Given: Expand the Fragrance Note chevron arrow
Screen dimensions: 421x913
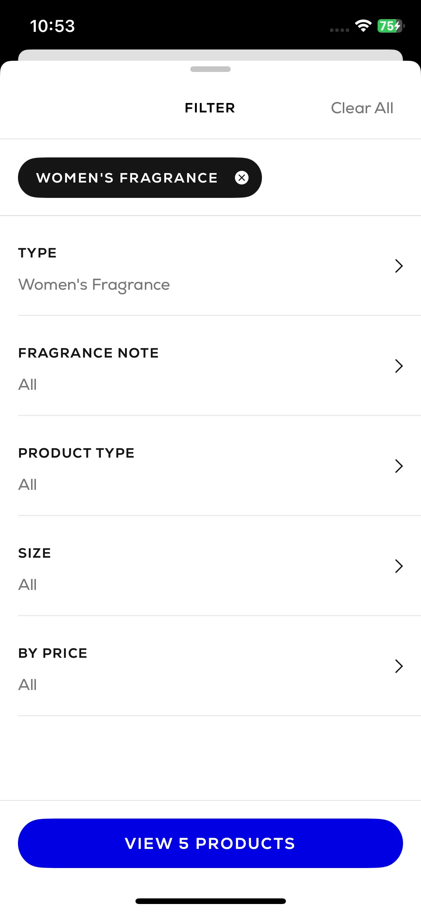Looking at the screenshot, I should pyautogui.click(x=399, y=366).
